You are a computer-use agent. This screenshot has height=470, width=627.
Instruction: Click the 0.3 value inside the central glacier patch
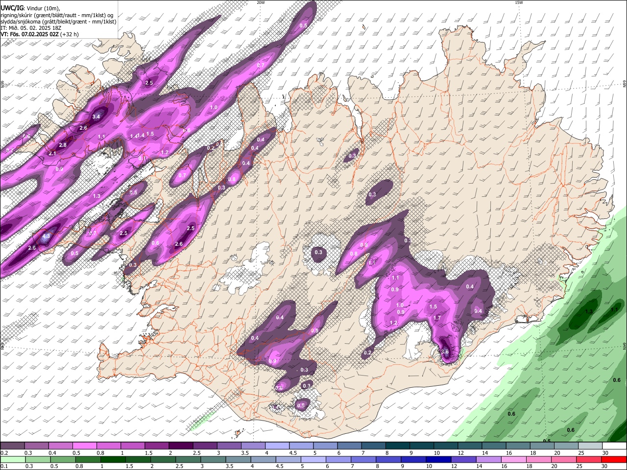pos(318,252)
